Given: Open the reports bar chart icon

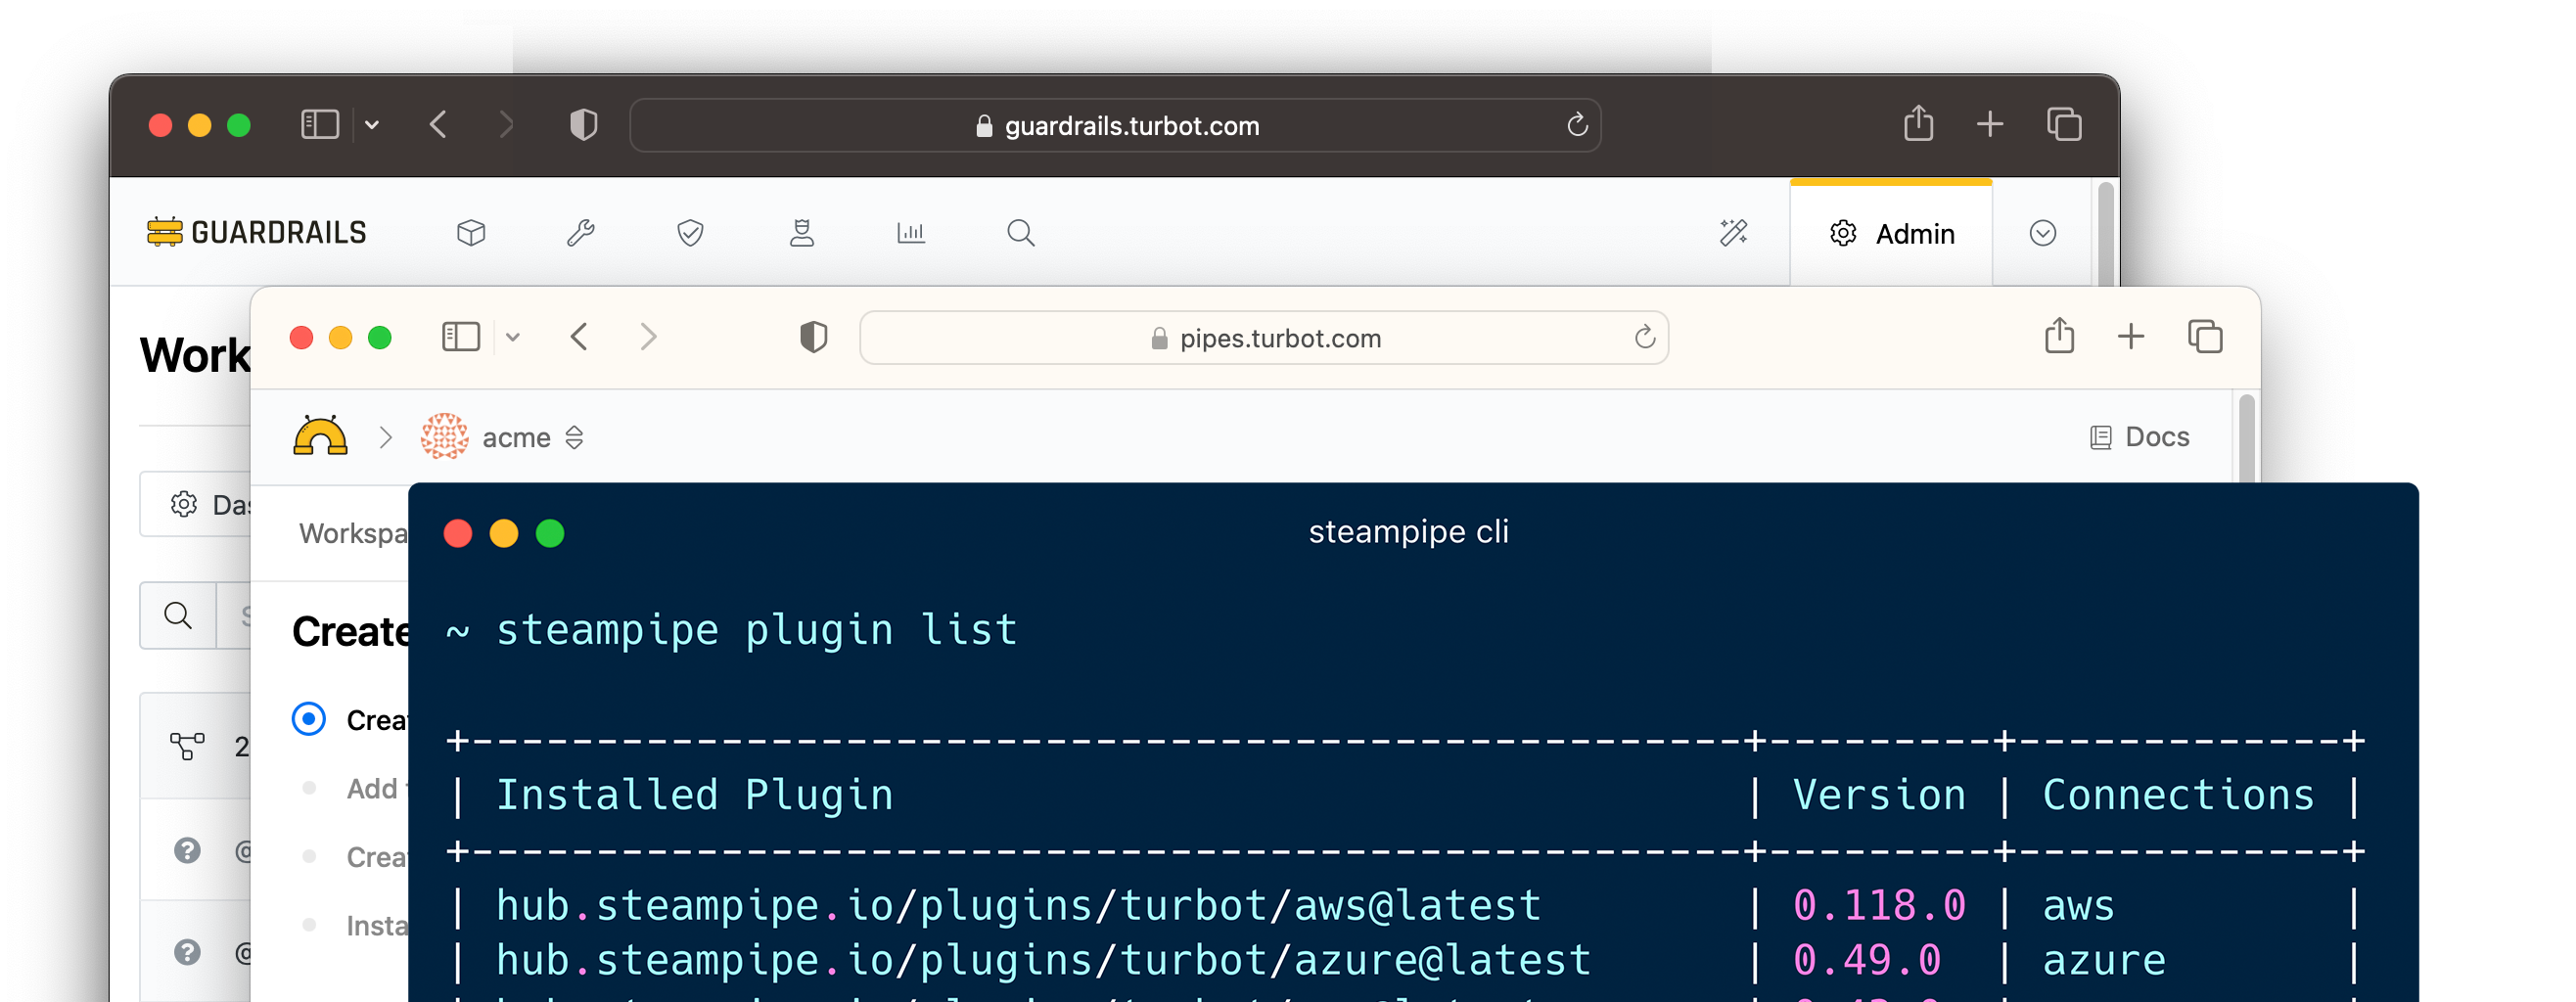Looking at the screenshot, I should 911,232.
